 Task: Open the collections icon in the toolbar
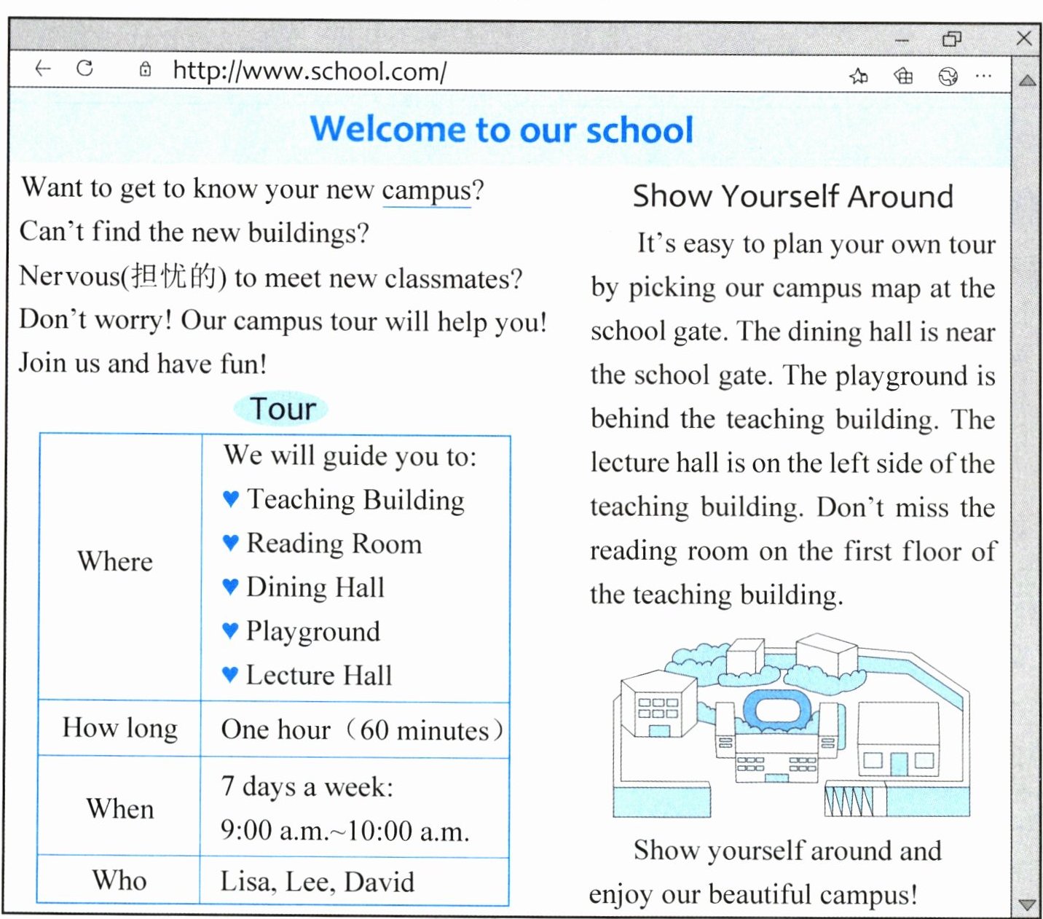click(x=903, y=76)
